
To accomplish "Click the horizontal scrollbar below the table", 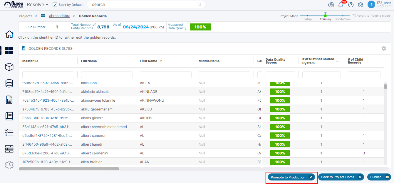I will 69,169.
